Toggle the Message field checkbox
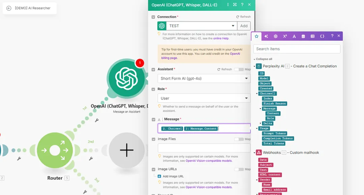 tap(153, 119)
